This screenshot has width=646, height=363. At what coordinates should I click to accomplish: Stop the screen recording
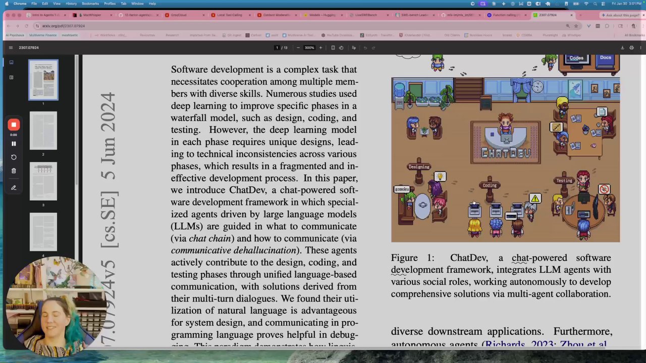[x=14, y=125]
